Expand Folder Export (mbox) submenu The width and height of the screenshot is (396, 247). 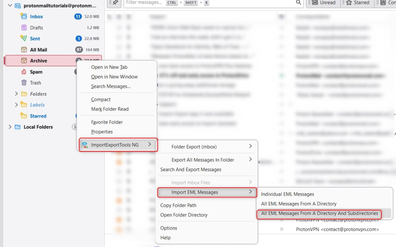point(207,147)
